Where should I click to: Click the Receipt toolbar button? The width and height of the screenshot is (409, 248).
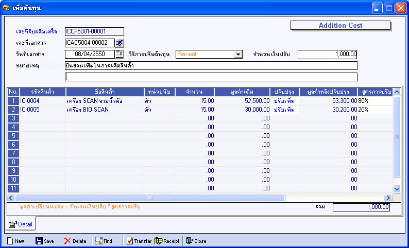(x=167, y=241)
